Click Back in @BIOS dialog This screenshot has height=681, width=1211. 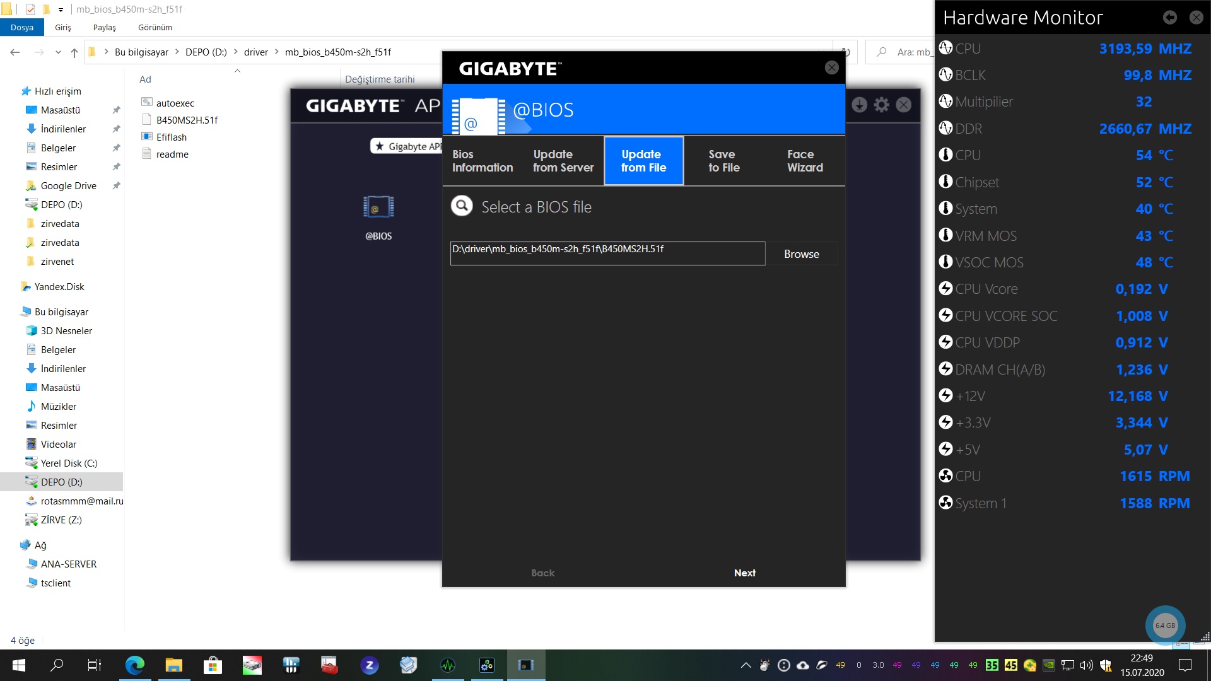coord(542,573)
